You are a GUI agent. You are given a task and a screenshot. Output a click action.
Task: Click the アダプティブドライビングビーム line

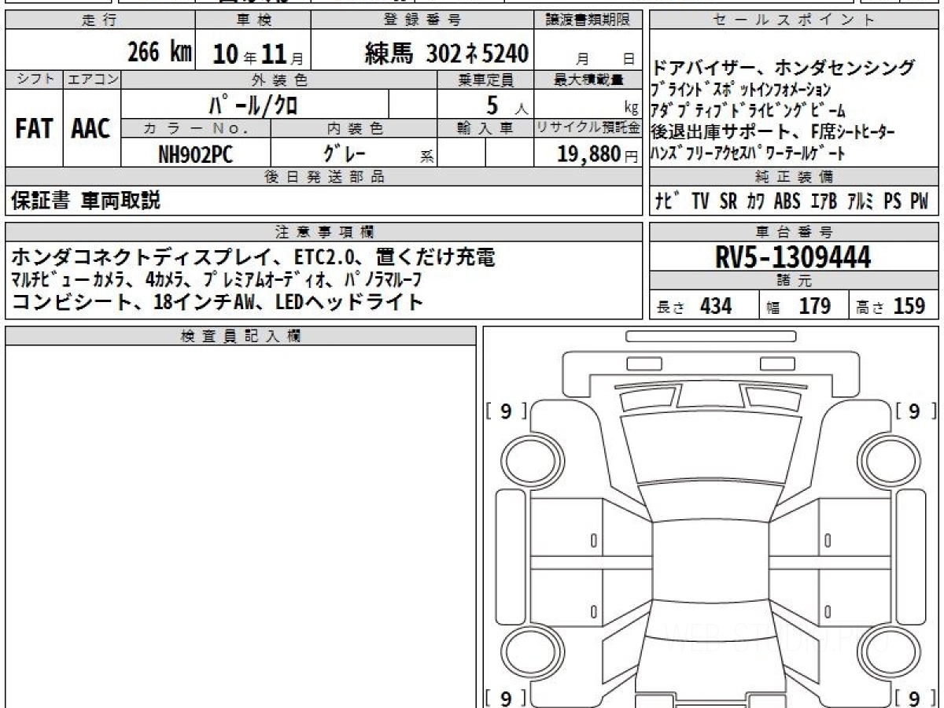[749, 110]
